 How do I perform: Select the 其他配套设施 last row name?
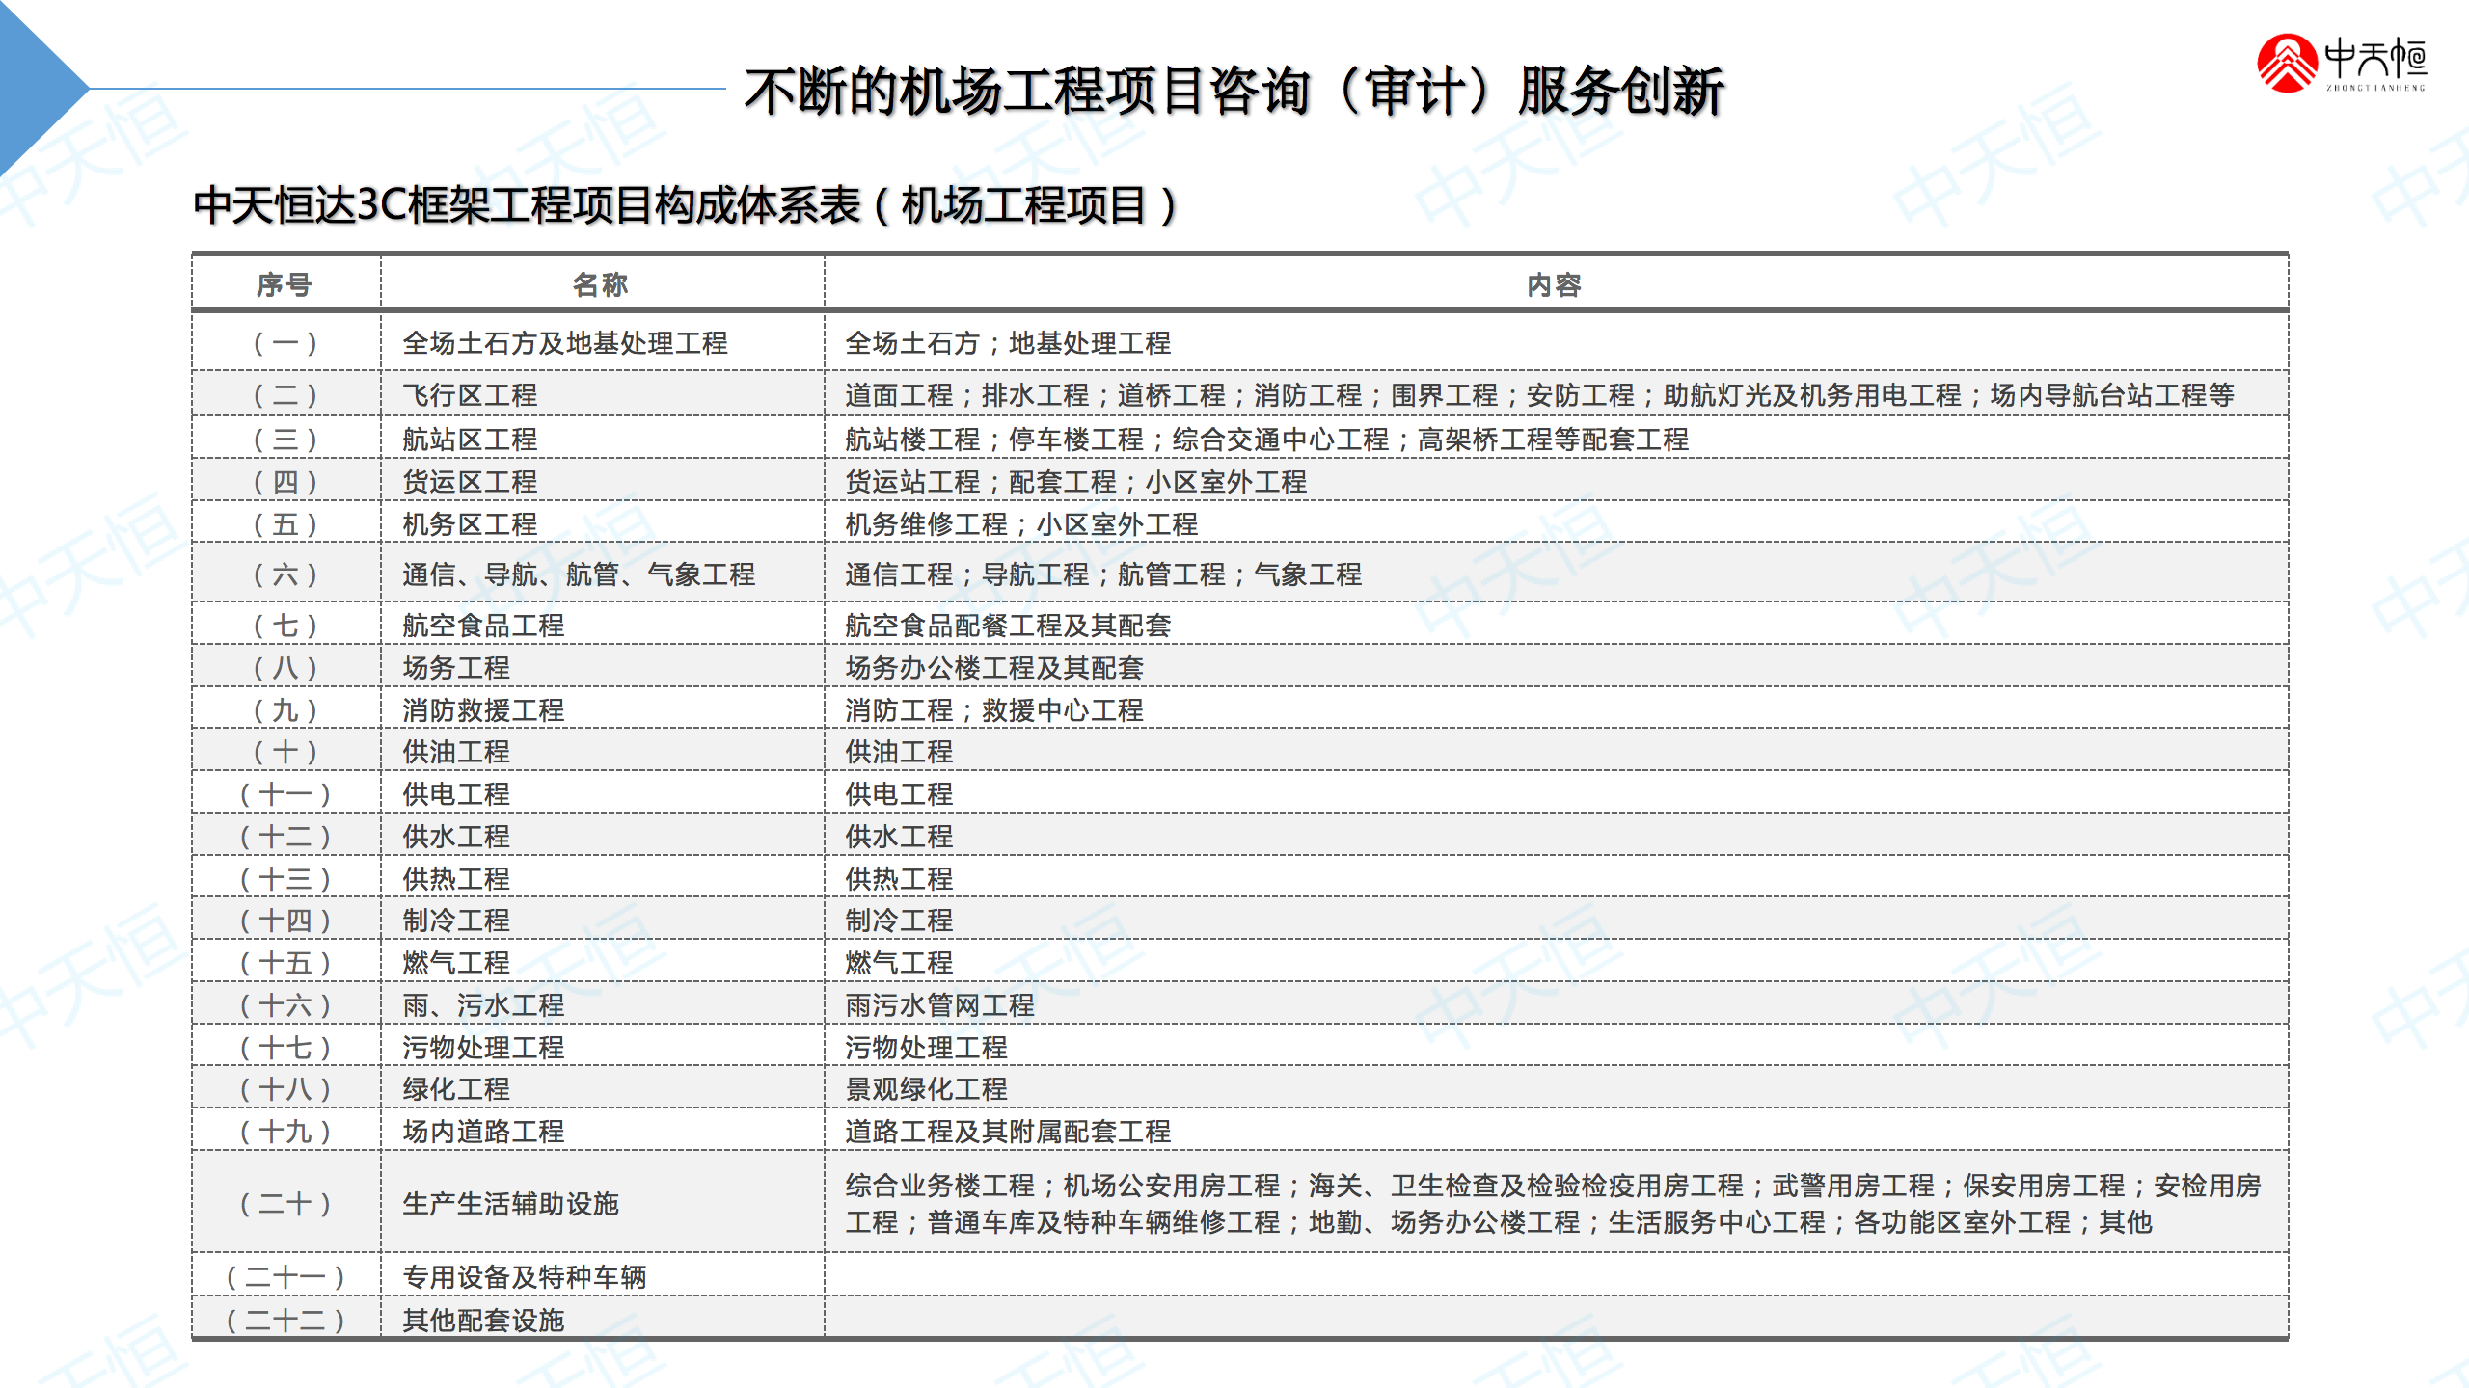[483, 1320]
